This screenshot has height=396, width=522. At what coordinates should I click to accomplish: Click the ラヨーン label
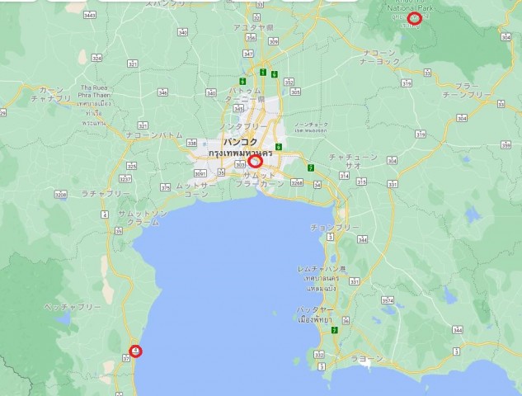click(367, 359)
